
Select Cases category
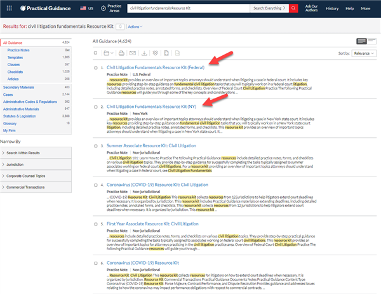8,95
